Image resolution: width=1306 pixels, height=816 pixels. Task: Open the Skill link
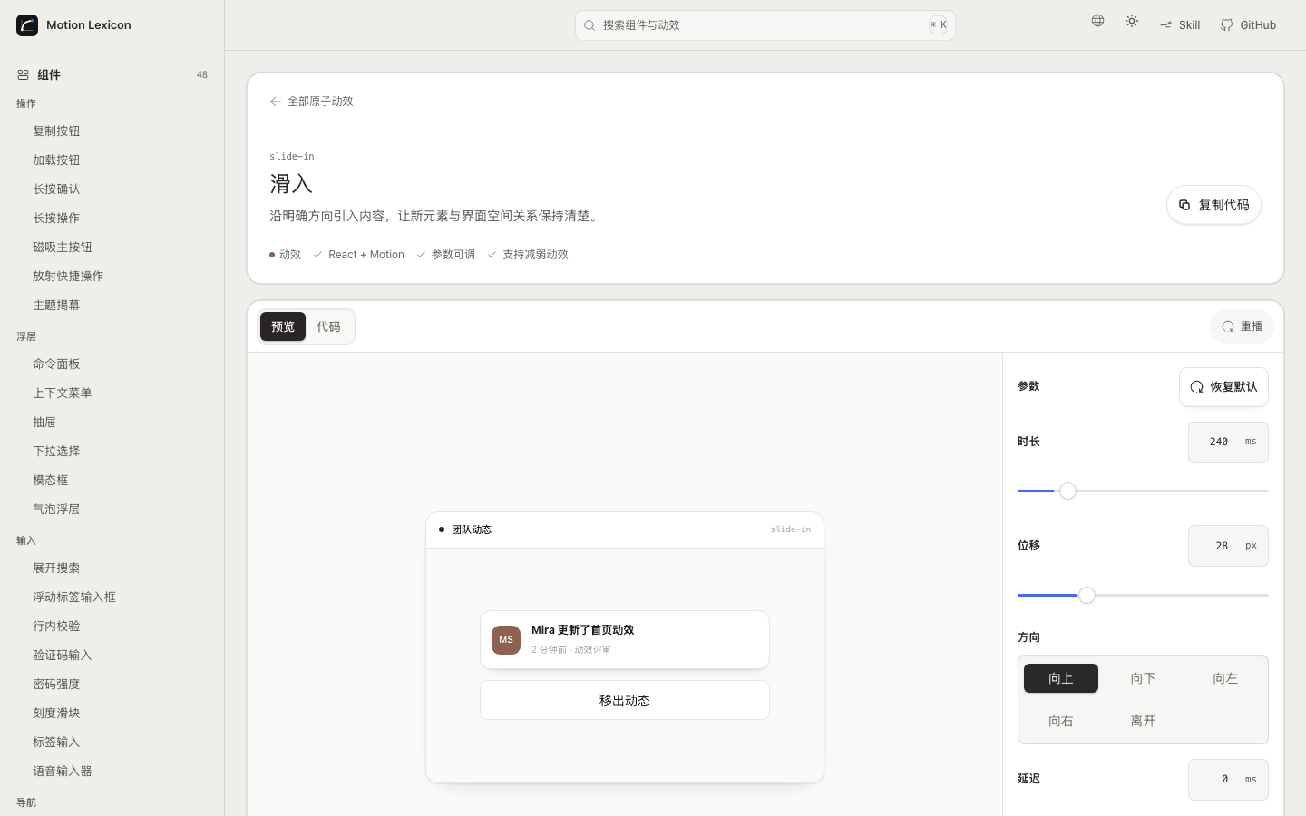(x=1180, y=25)
